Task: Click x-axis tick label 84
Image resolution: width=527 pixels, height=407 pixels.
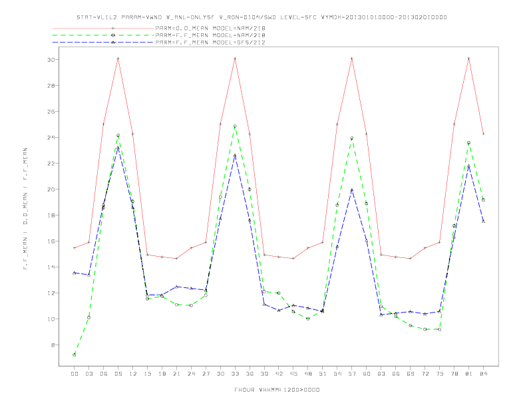Action: coord(483,374)
